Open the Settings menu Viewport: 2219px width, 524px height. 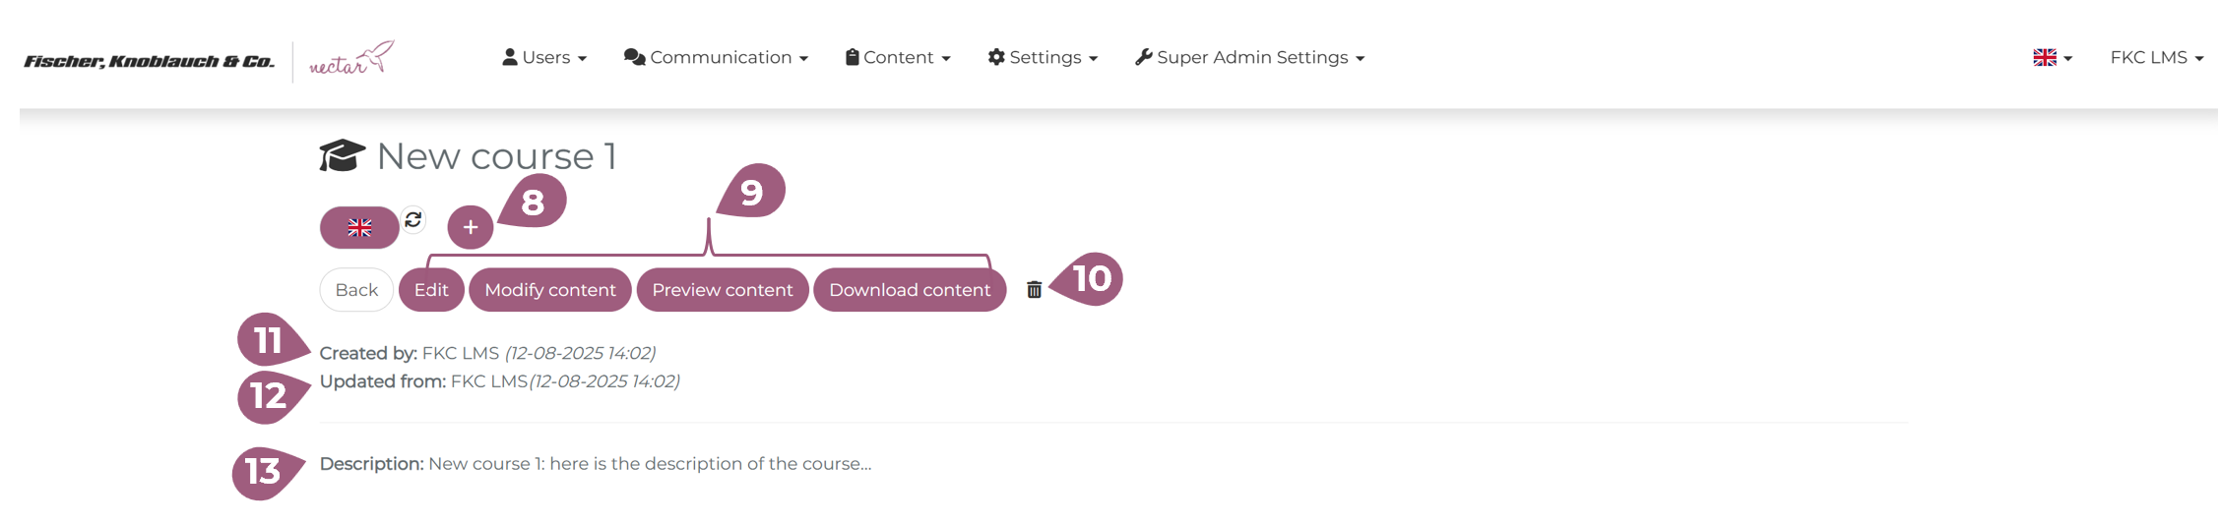1043,58
